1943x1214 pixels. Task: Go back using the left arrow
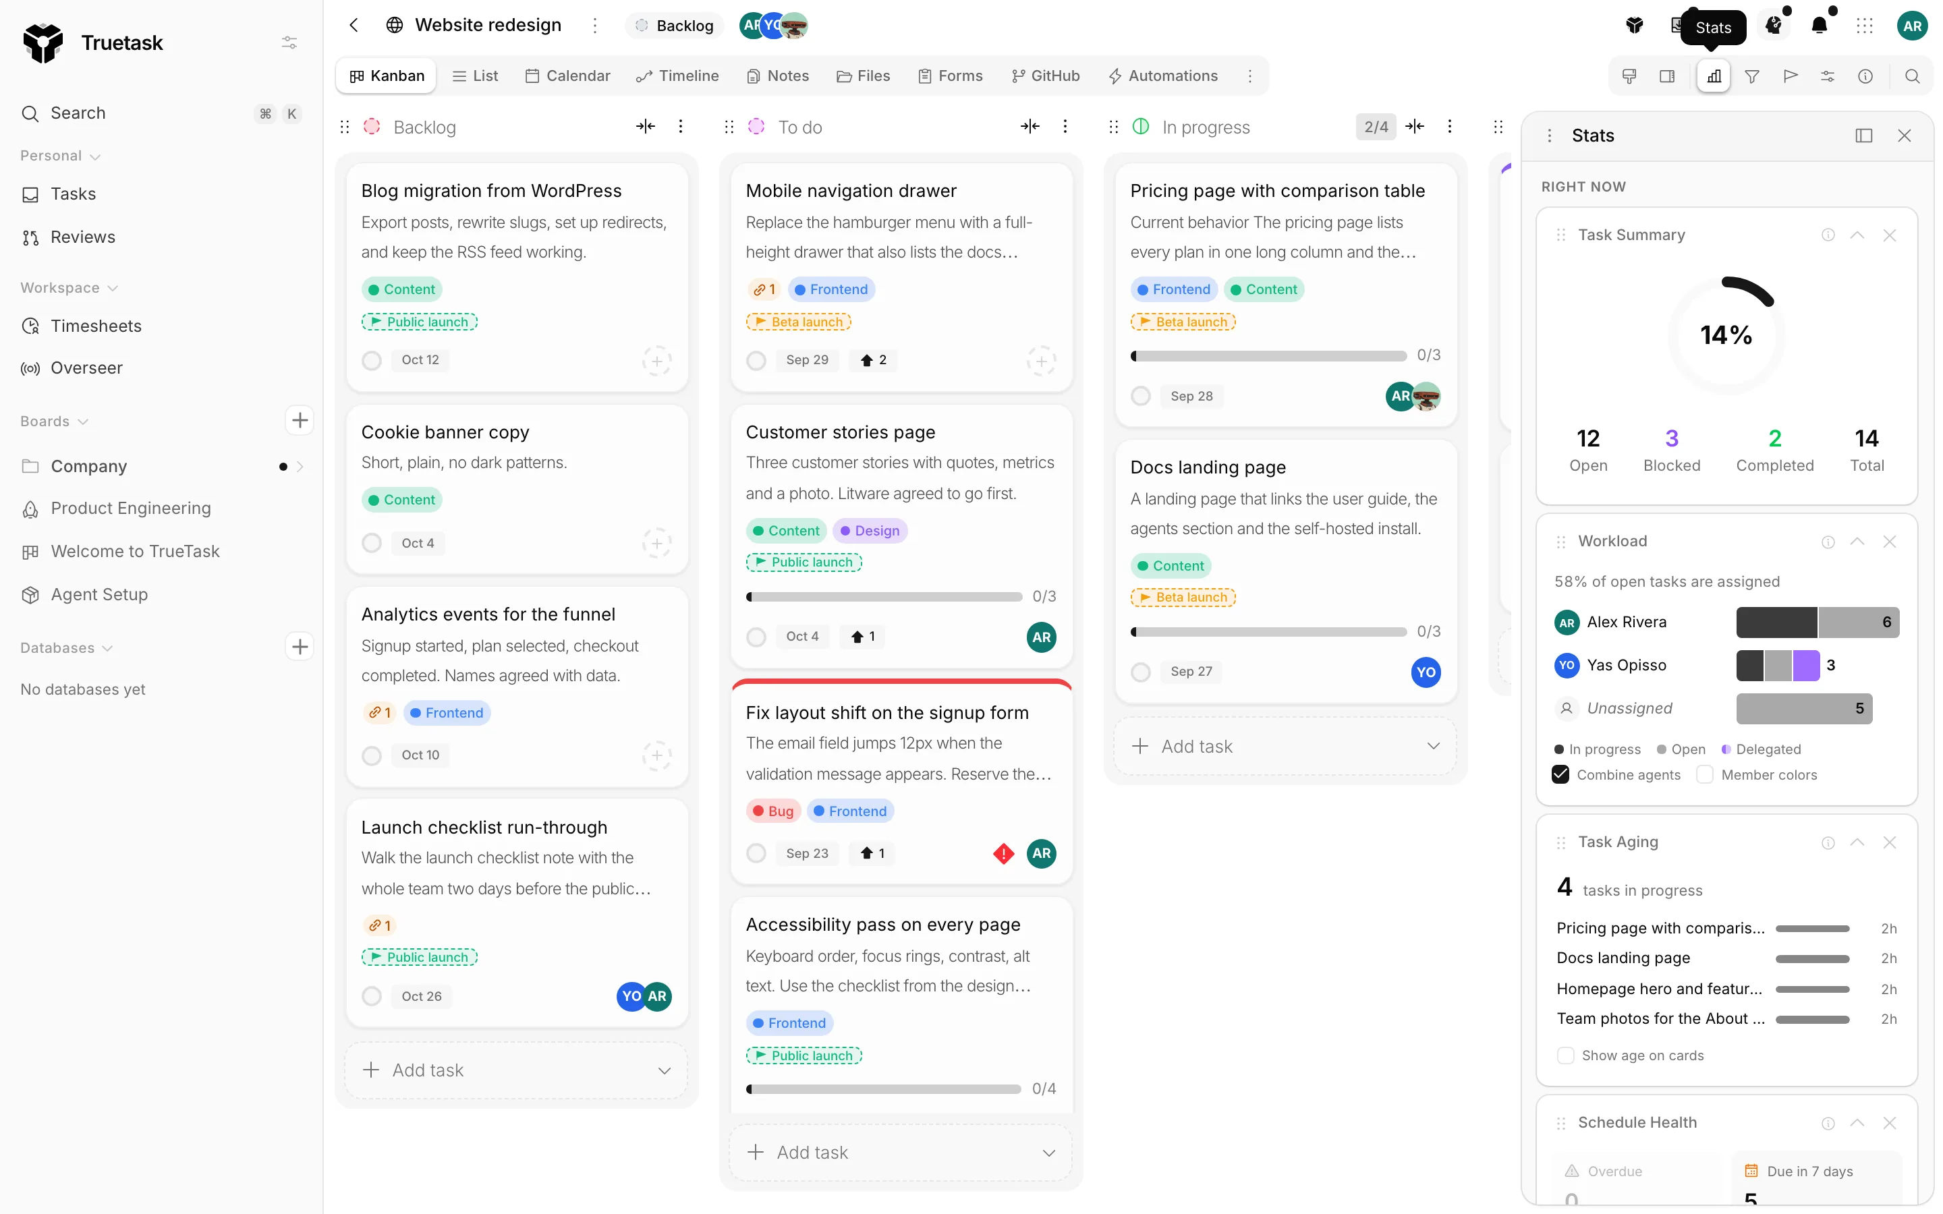[x=354, y=25]
